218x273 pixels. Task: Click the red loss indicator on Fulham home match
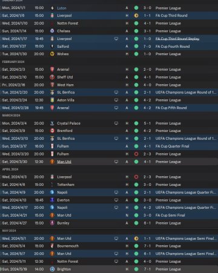coord(136,154)
